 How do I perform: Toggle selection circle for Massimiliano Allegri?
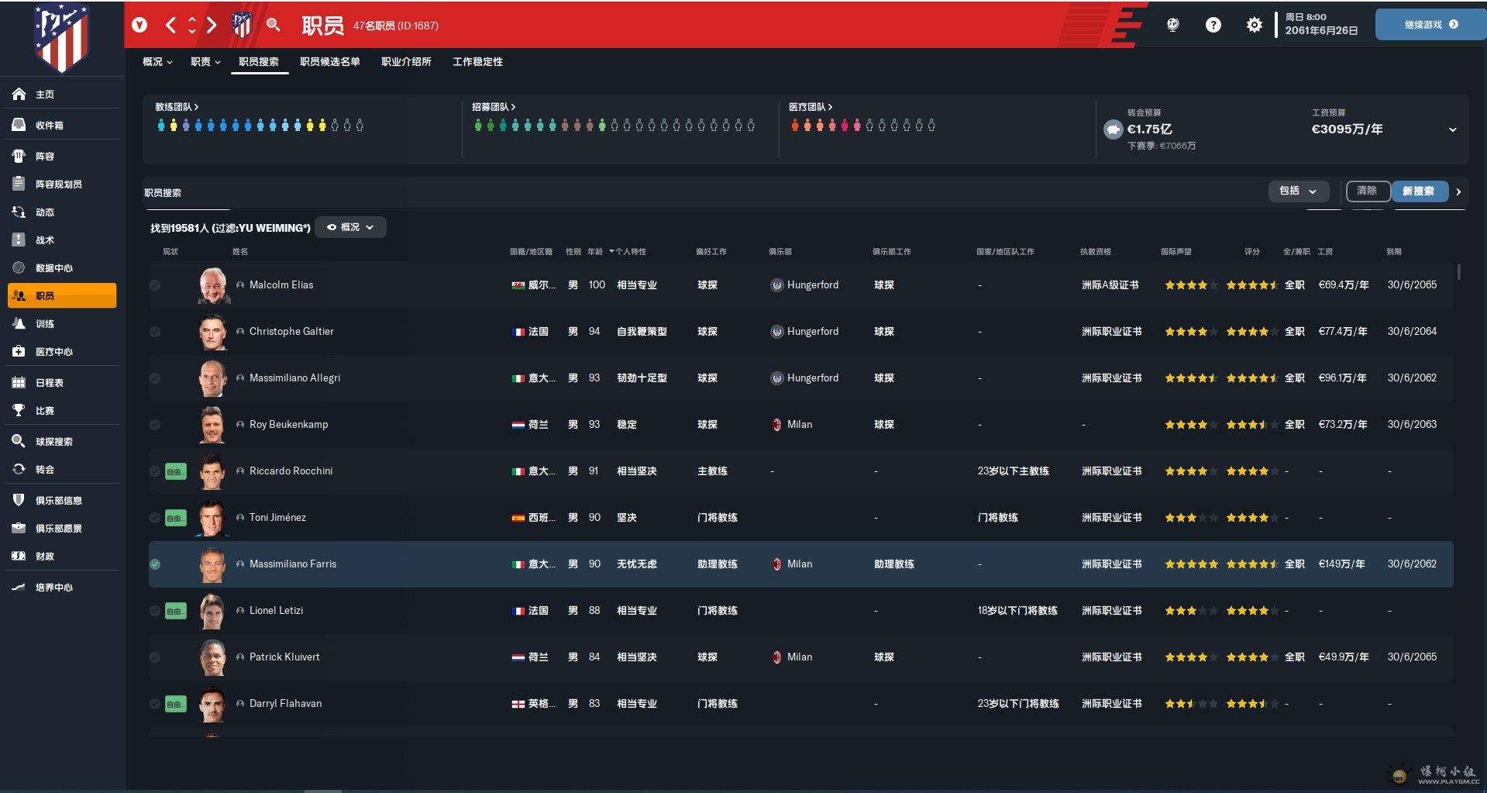155,378
